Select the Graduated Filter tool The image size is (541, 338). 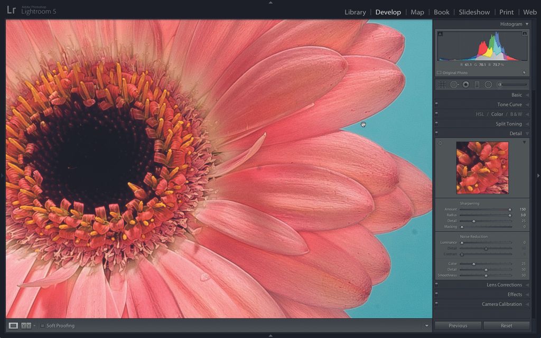[x=478, y=84]
